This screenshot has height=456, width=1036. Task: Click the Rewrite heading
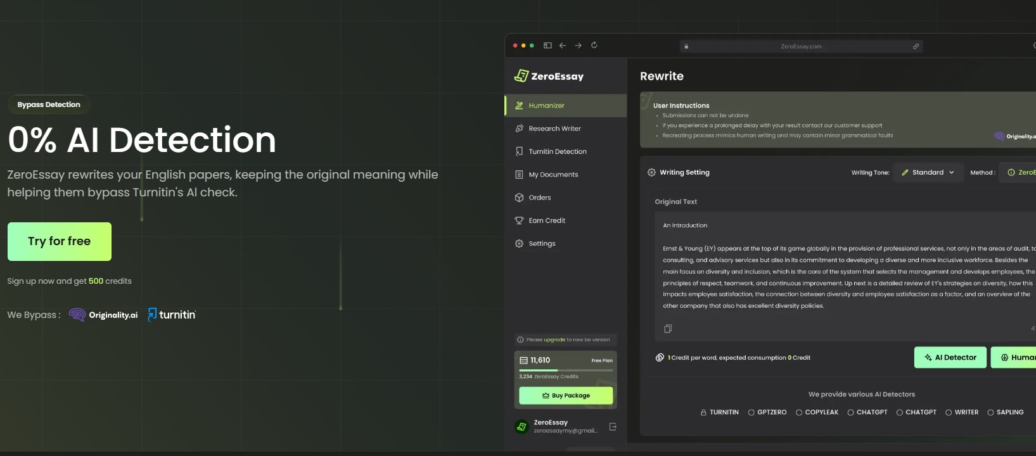click(662, 76)
